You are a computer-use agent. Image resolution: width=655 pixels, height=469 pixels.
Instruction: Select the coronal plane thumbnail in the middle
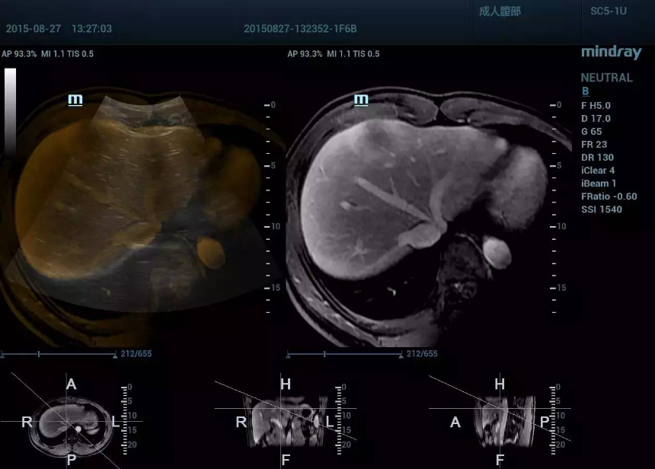point(285,420)
